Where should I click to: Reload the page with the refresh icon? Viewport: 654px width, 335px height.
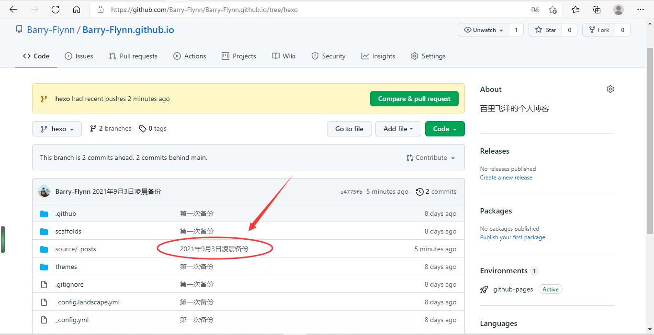tap(56, 10)
